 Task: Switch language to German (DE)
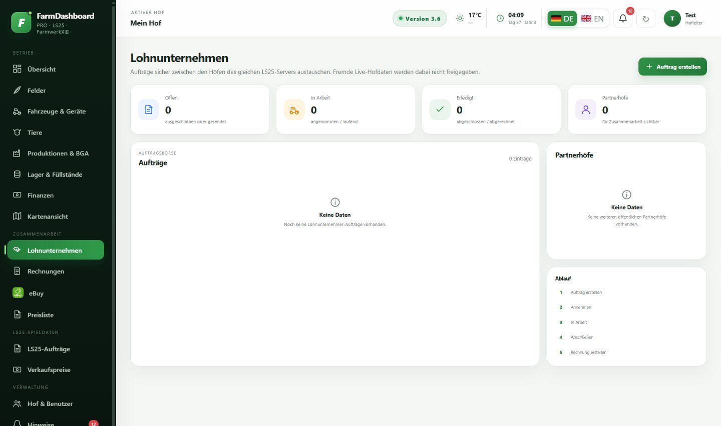pyautogui.click(x=562, y=18)
